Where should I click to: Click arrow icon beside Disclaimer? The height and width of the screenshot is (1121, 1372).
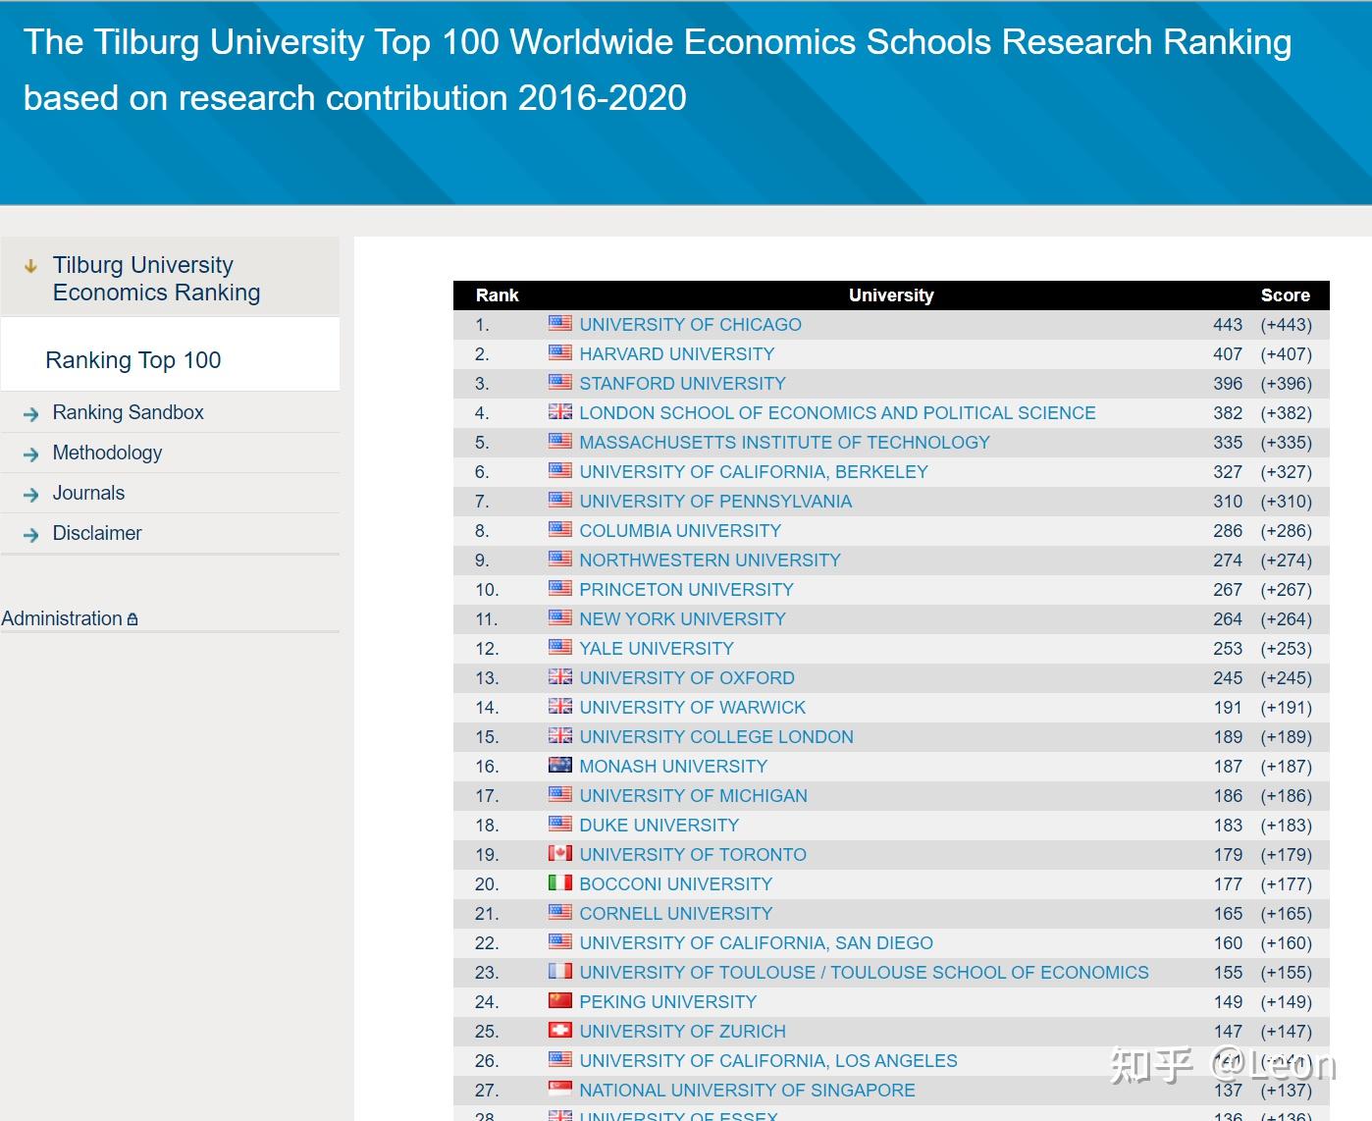tap(31, 535)
